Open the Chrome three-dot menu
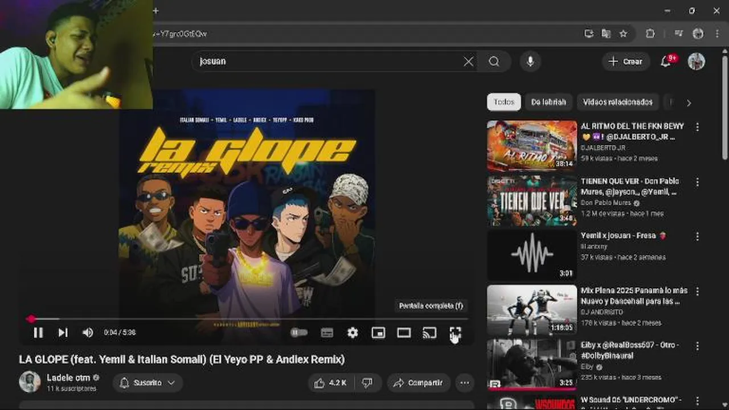The height and width of the screenshot is (410, 729). [x=716, y=34]
